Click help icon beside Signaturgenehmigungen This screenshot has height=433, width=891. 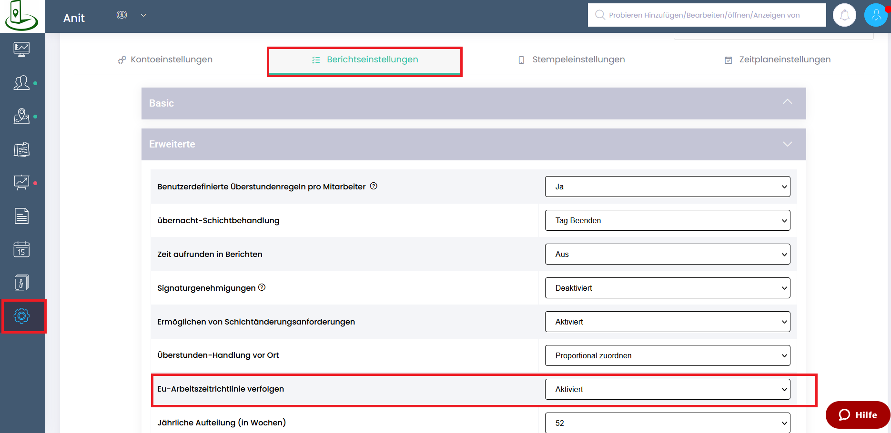click(262, 287)
